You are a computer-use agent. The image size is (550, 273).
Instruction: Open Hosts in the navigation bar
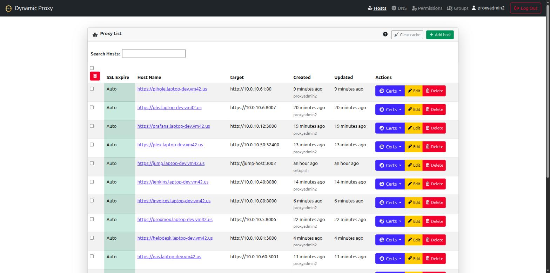point(377,8)
